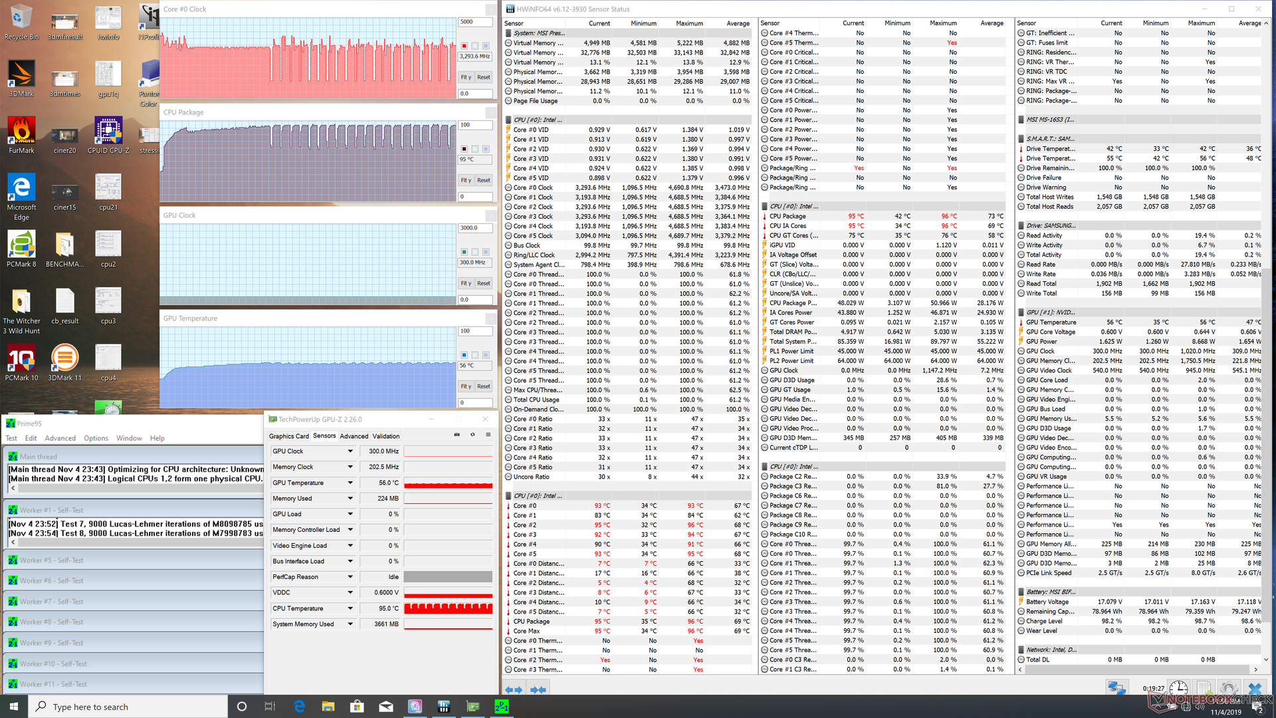Click the 5000 maximum field in Core #0 Clock graph
Viewport: 1276px width, 718px height.
click(x=475, y=22)
